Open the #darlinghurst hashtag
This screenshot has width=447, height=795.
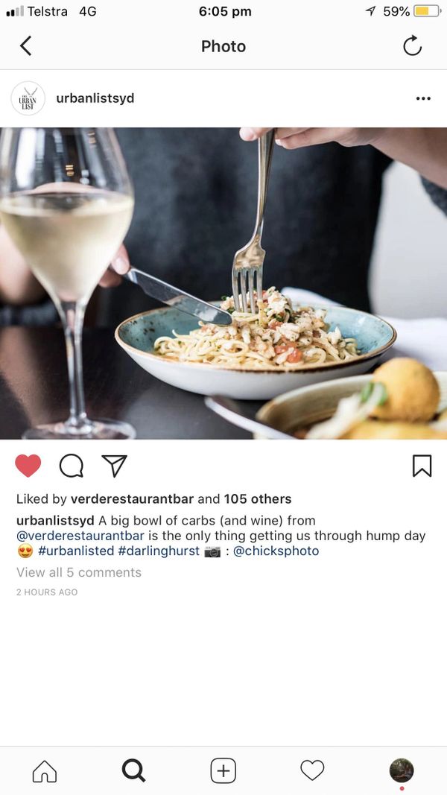coord(159,551)
